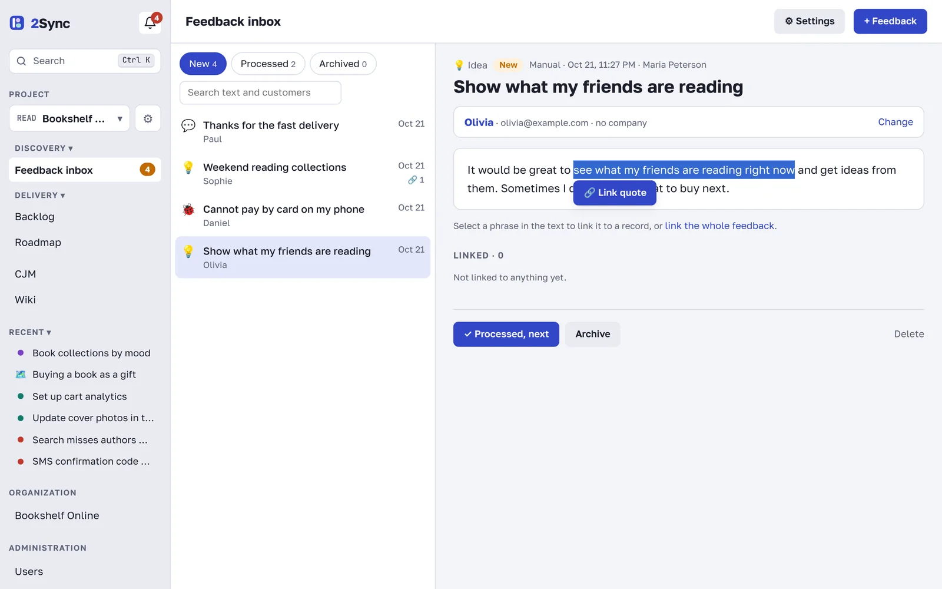
Task: Click the search magnifier icon in sidebar
Action: pos(21,61)
